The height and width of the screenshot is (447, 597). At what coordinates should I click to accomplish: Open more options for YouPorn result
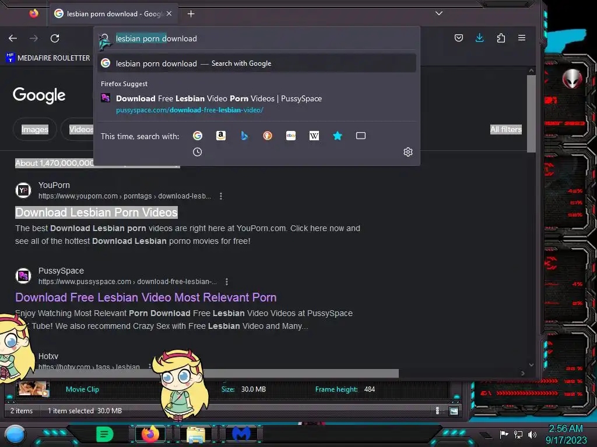coord(221,196)
